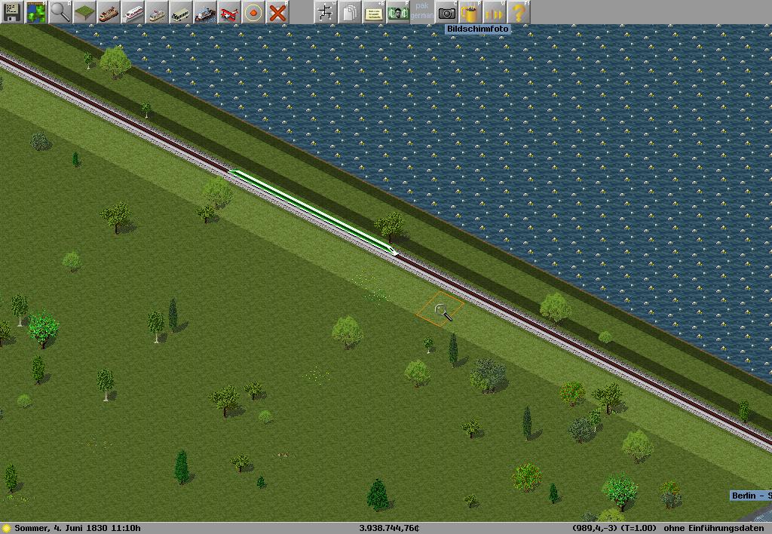Viewport: 772px width, 534px height.
Task: Open the line management network icon
Action: [x=326, y=12]
